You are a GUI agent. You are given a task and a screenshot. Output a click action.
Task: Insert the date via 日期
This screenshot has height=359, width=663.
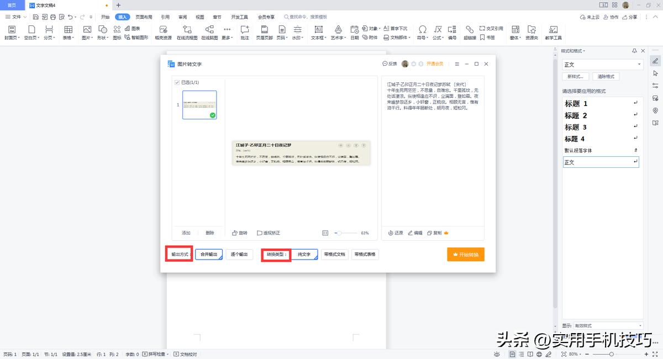pyautogui.click(x=355, y=33)
